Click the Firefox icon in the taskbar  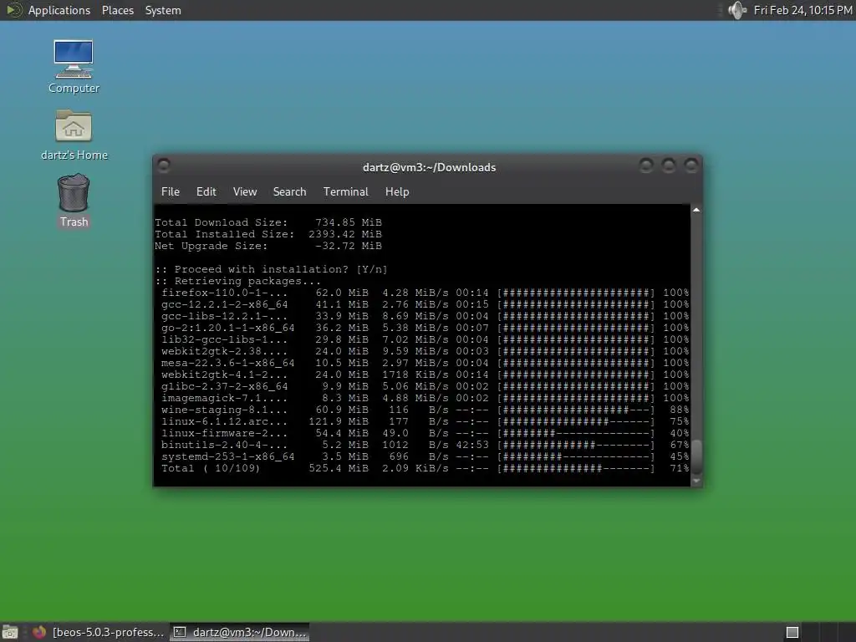click(x=38, y=632)
